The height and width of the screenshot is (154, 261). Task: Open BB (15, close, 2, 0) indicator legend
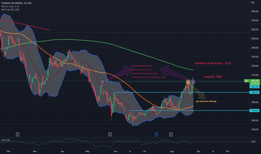(x=10, y=6)
